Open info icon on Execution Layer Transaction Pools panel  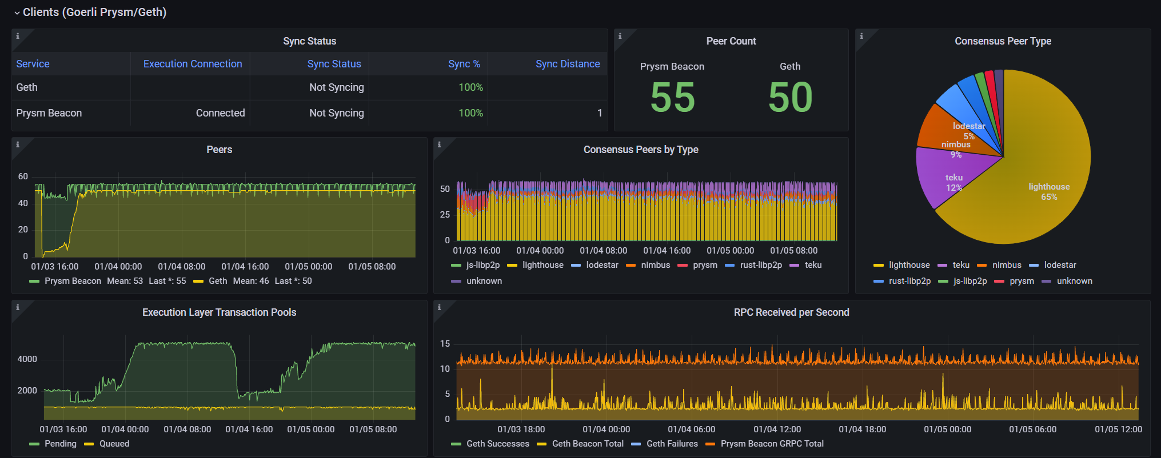tap(18, 307)
